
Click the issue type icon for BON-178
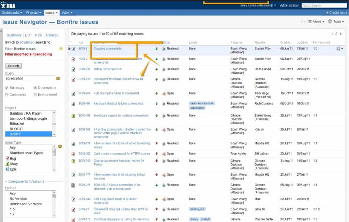click(73, 144)
